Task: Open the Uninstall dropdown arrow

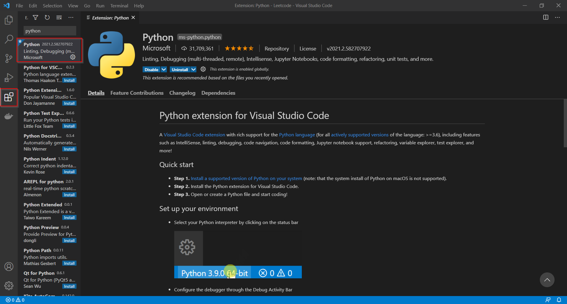Action: (x=194, y=69)
